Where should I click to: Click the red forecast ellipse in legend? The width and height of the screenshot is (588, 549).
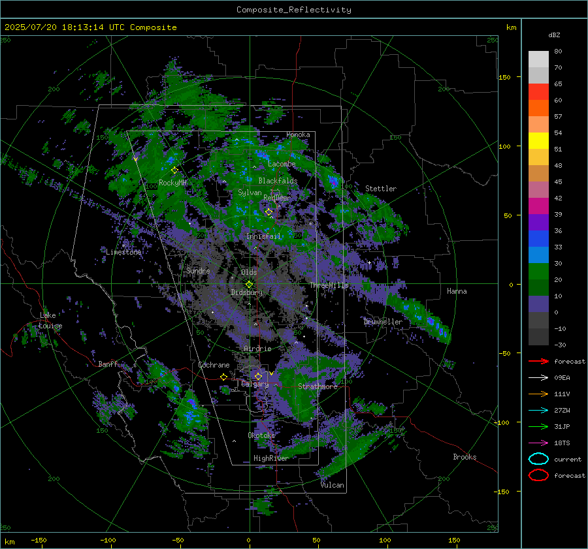coord(538,475)
